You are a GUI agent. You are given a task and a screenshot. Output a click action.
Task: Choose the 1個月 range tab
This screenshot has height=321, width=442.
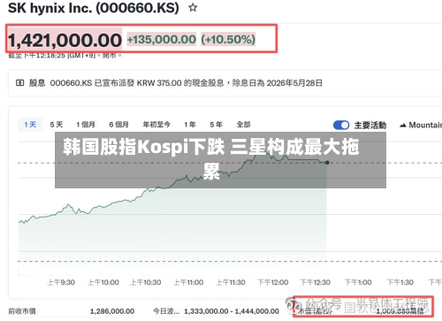(x=86, y=125)
